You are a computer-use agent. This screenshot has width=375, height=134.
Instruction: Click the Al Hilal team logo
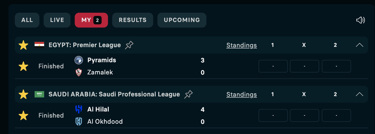pyautogui.click(x=79, y=109)
